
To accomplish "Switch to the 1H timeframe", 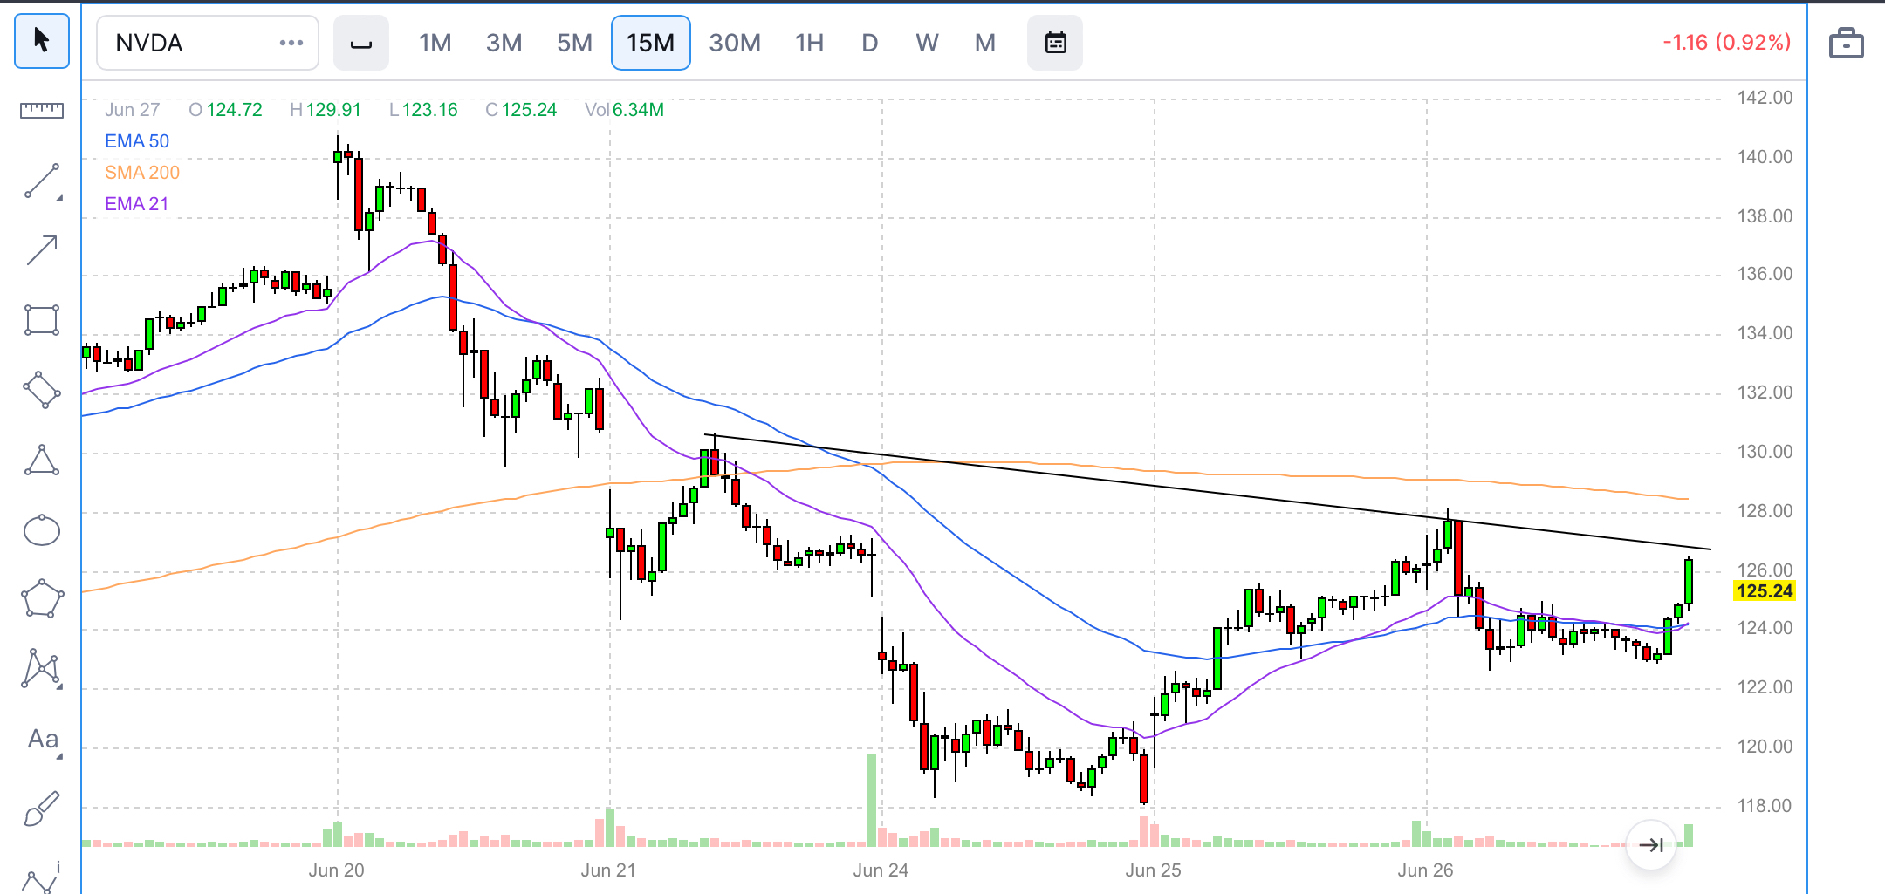I will [808, 42].
